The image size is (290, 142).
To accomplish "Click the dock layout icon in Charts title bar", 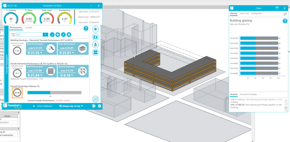I will [x=277, y=8].
